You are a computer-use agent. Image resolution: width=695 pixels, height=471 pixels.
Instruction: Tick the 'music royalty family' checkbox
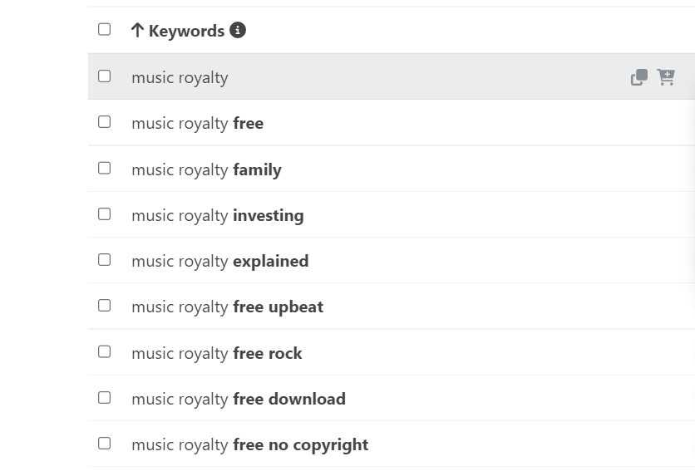coord(104,169)
